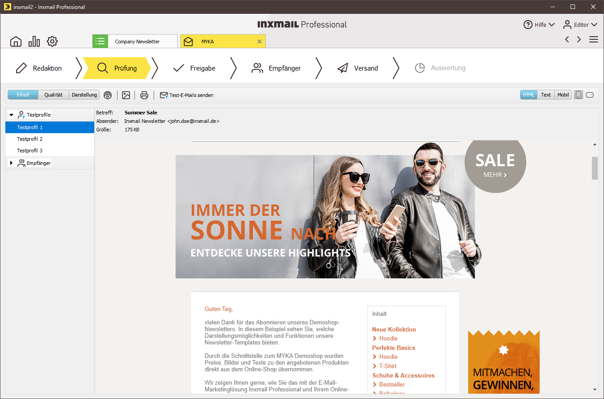Screen dimensions: 604x399
Task: Open the reports bar chart icon
Action: point(34,42)
